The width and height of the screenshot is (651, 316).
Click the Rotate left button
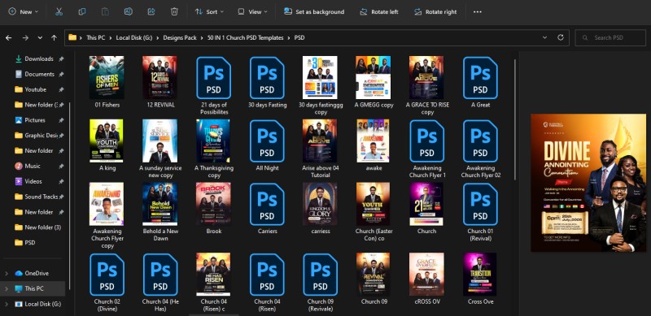pos(379,11)
